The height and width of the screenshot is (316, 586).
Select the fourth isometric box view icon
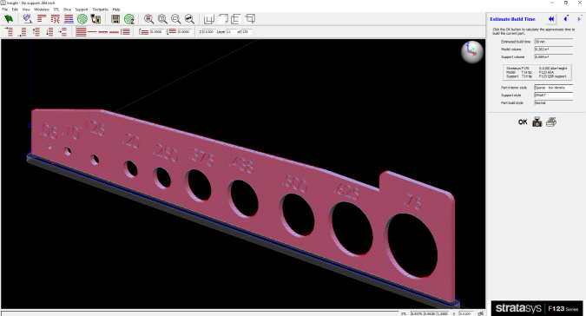(250, 19)
